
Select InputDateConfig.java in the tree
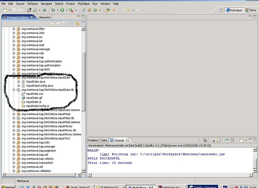pos(40,86)
